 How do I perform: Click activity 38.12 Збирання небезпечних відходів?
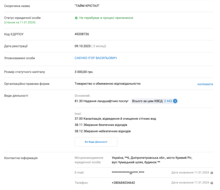[102, 131]
